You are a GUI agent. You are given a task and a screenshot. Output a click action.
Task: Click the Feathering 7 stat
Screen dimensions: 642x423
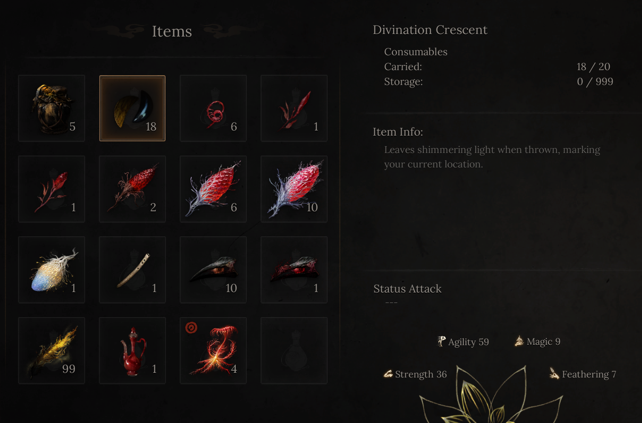(582, 374)
